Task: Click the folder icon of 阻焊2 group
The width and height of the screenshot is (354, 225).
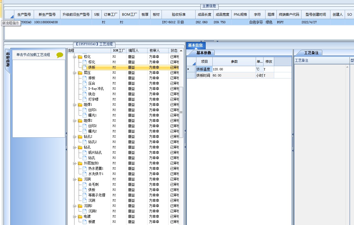Action: point(80,120)
